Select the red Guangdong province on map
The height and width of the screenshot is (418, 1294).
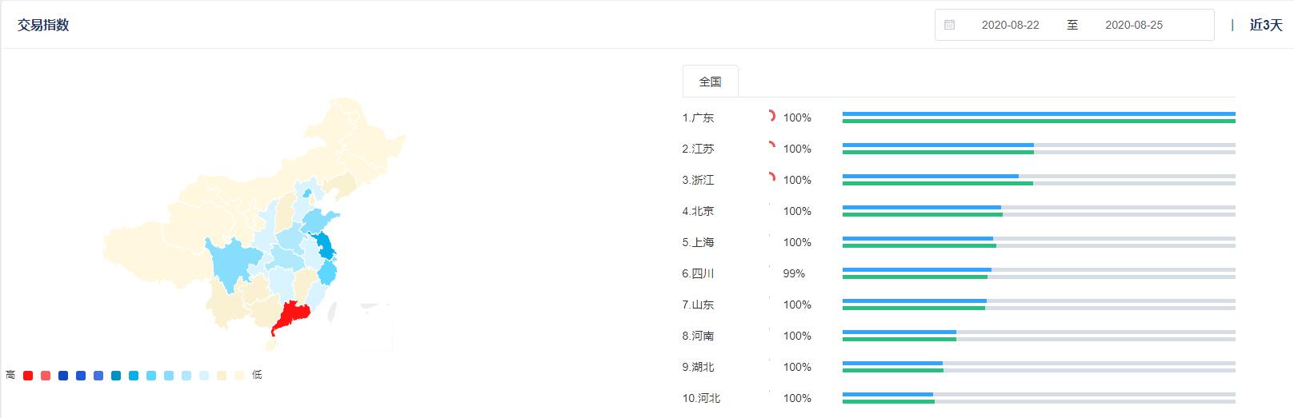point(291,316)
